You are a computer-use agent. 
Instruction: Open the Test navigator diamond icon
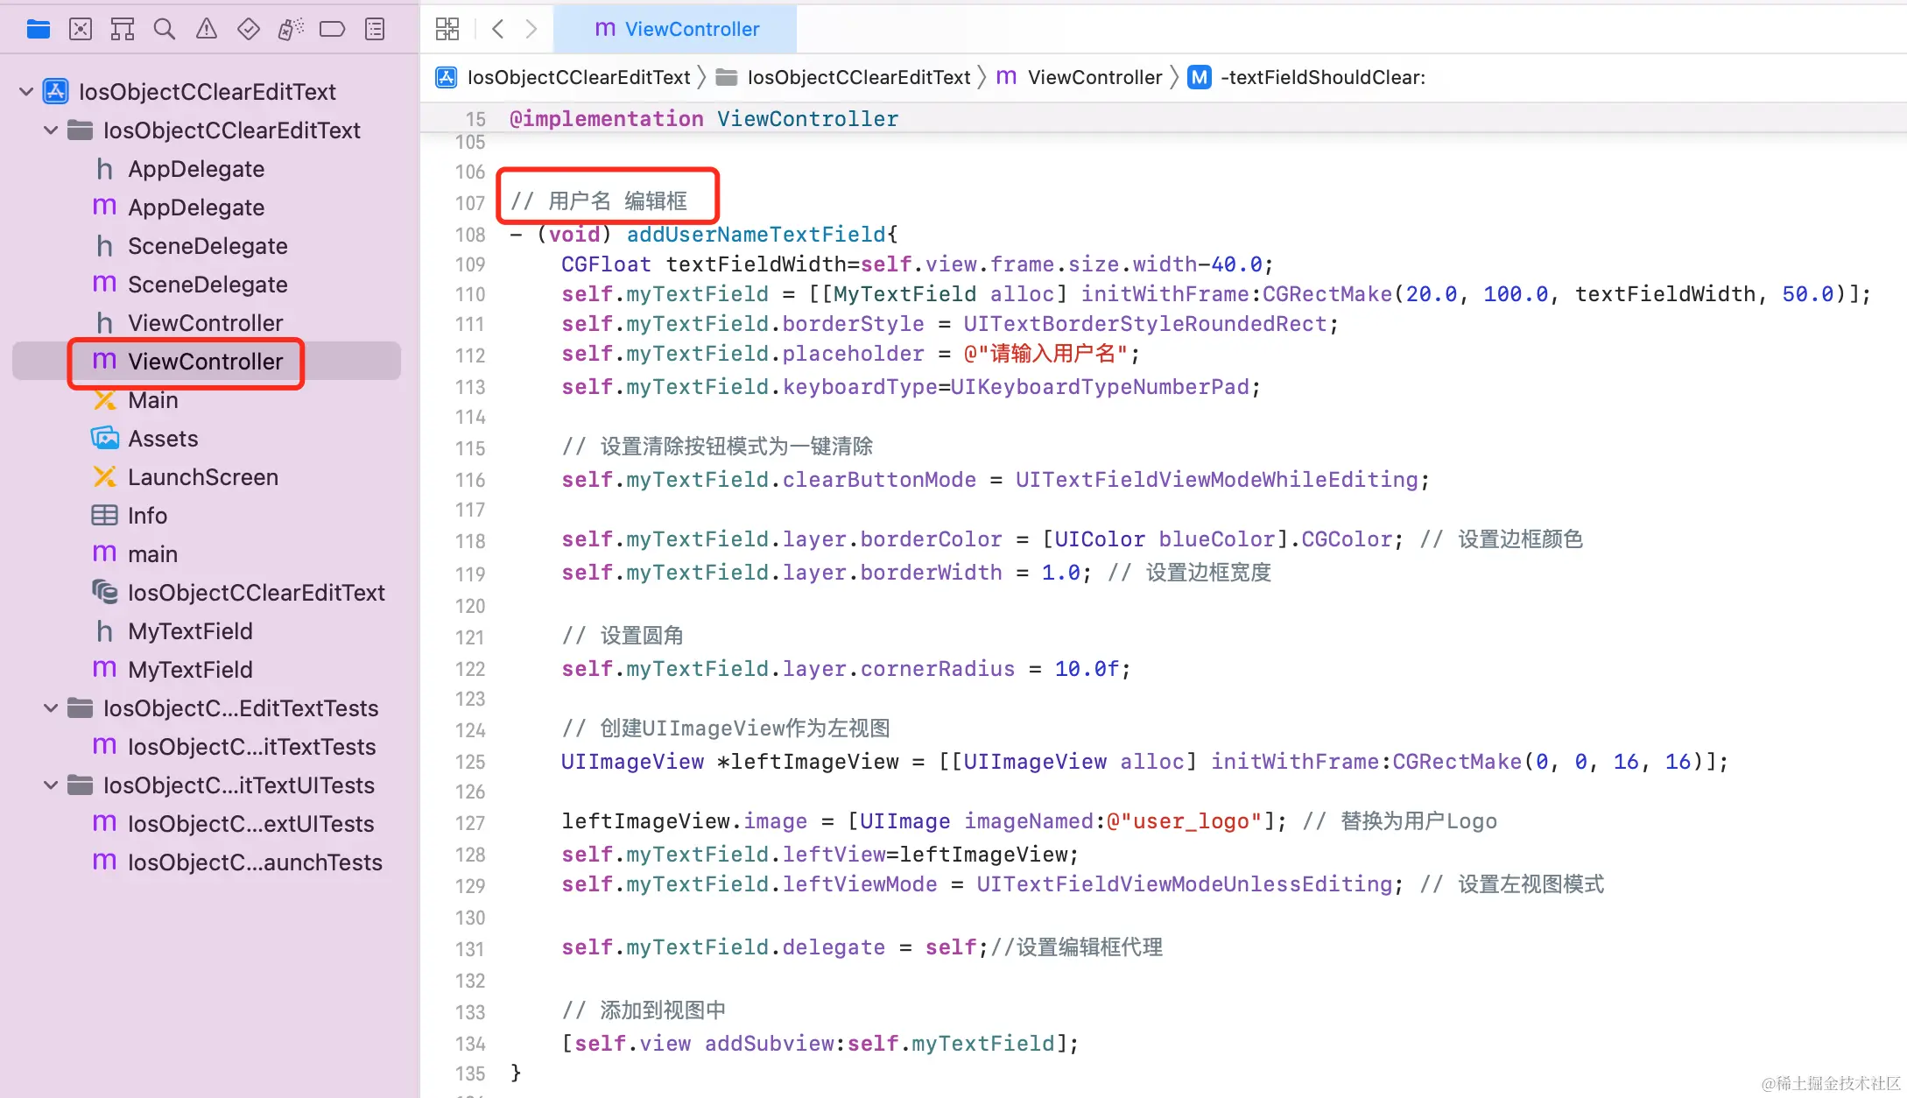249,29
